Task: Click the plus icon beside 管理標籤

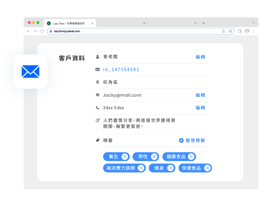Action: (181, 140)
